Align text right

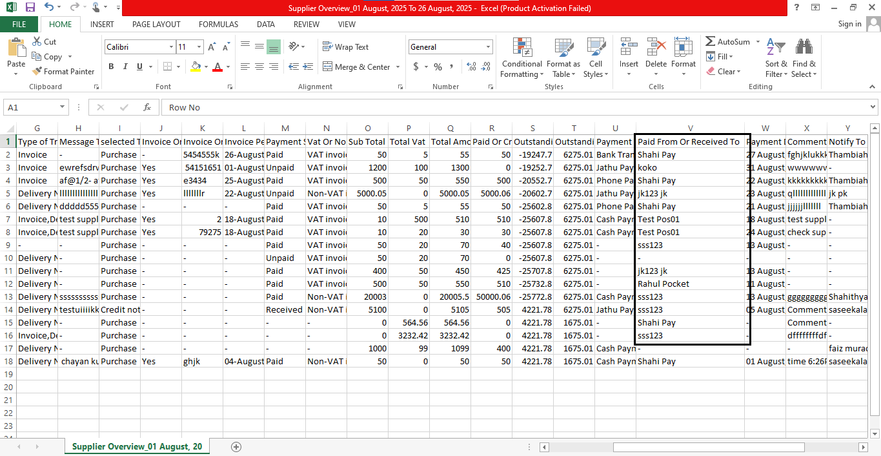[273, 67]
